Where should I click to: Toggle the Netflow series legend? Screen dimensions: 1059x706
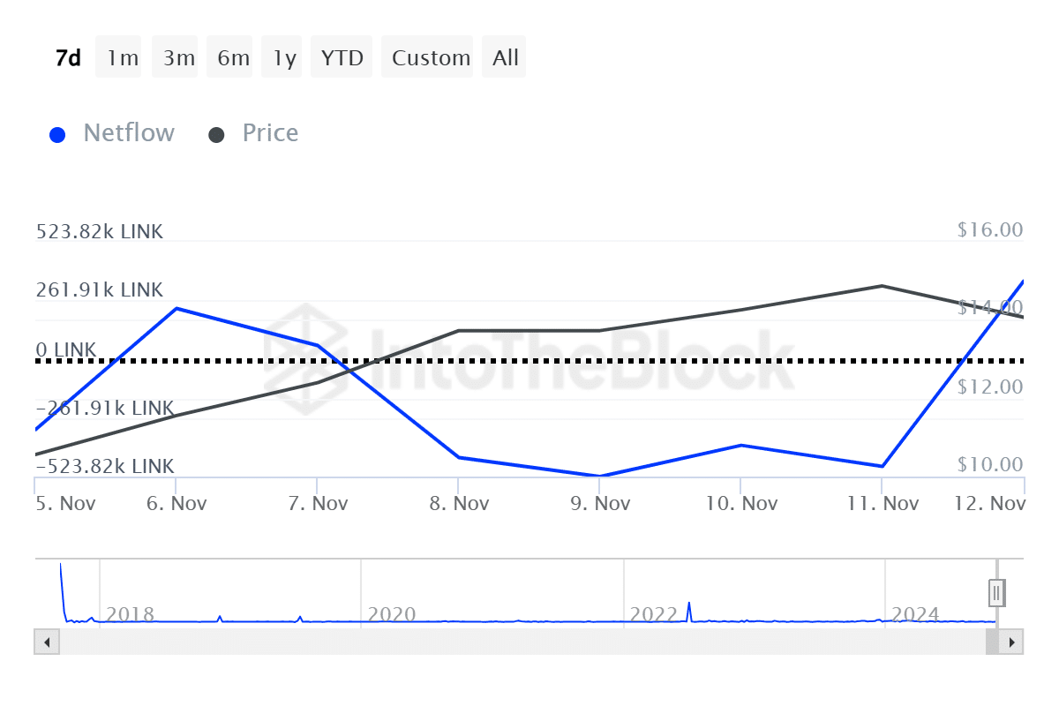pyautogui.click(x=129, y=133)
